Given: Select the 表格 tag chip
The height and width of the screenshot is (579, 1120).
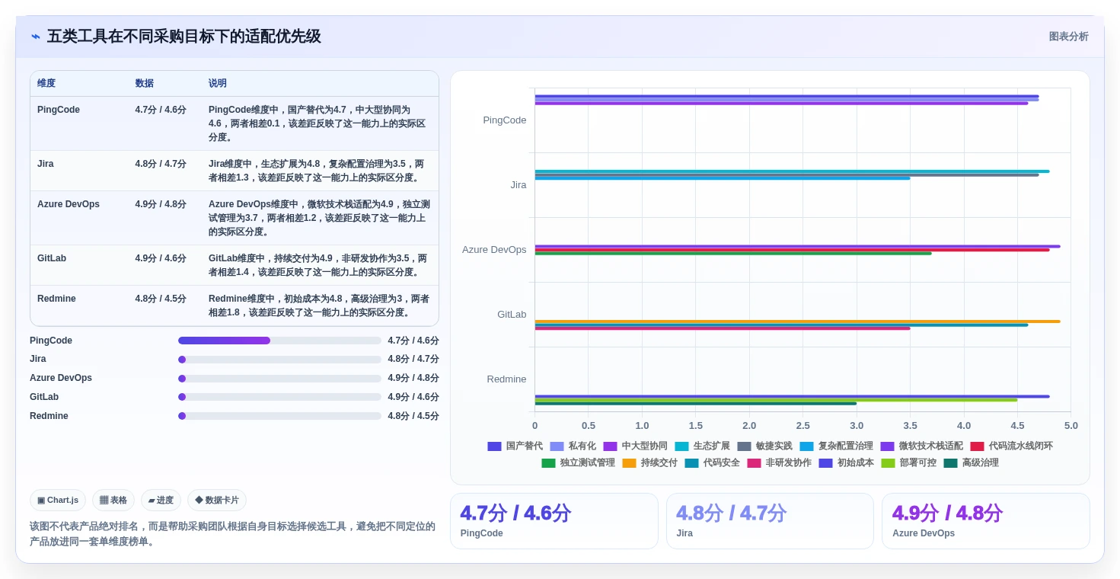Looking at the screenshot, I should point(113,501).
